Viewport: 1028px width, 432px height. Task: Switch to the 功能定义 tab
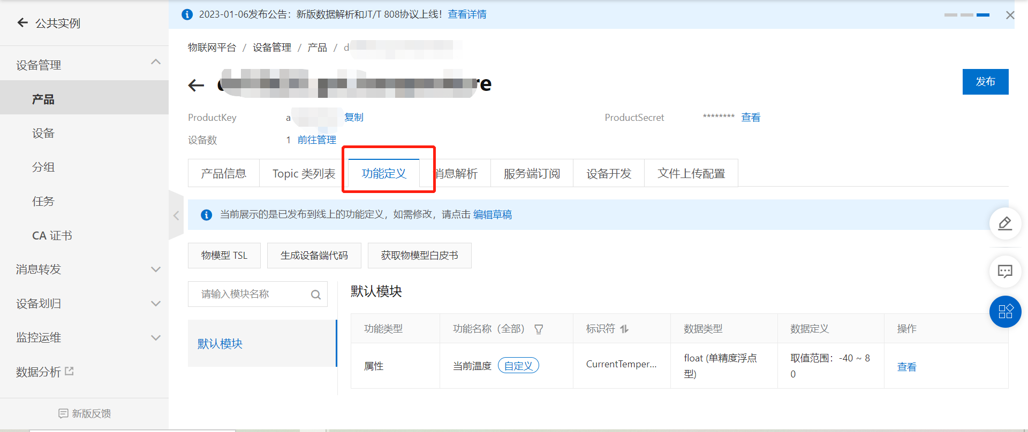384,173
